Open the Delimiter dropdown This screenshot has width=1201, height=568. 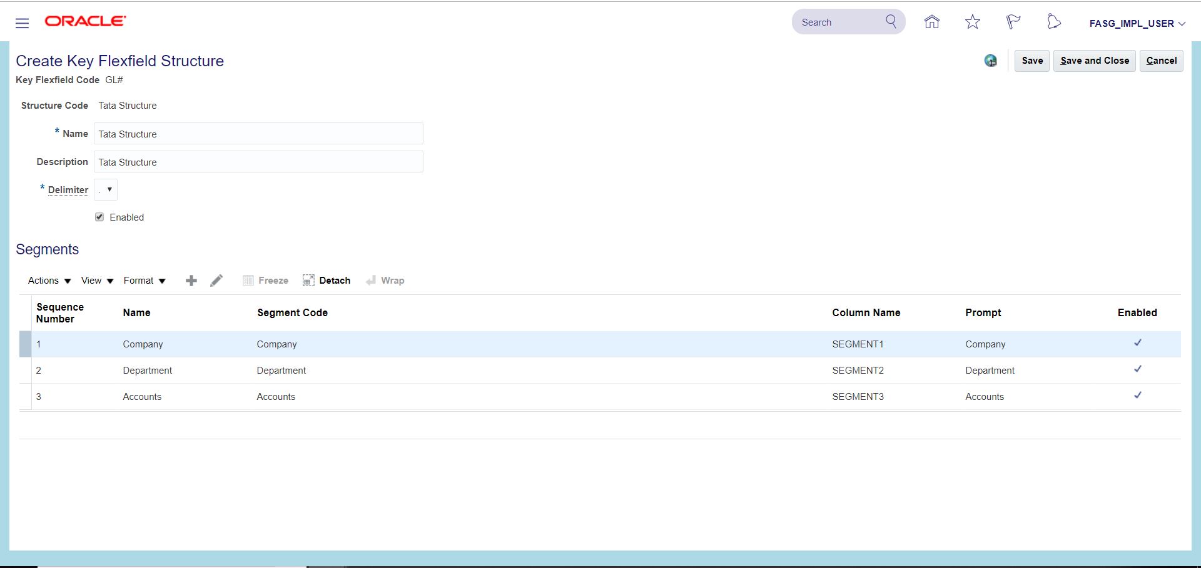point(106,190)
